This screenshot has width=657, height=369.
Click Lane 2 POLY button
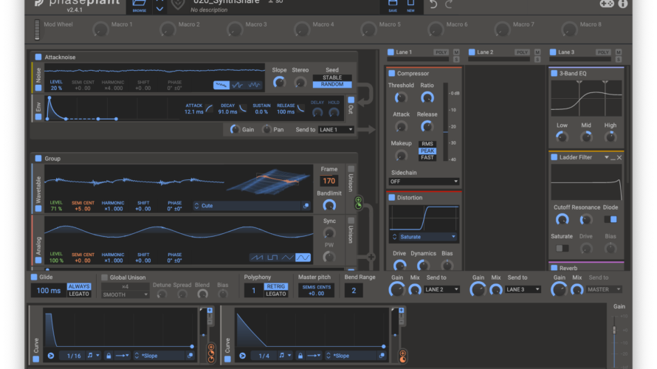coord(522,52)
